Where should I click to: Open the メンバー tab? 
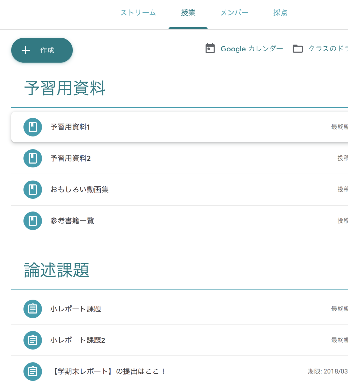coord(234,13)
